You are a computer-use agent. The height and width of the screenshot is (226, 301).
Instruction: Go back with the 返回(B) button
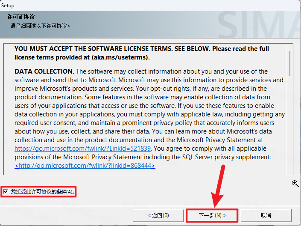[158, 215]
